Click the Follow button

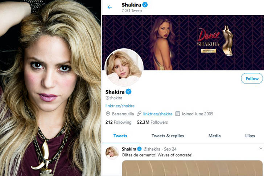(252, 78)
